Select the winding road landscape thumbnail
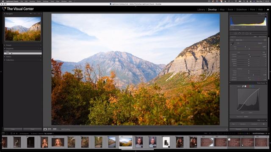Screen dimensions: 271x152 112,142
